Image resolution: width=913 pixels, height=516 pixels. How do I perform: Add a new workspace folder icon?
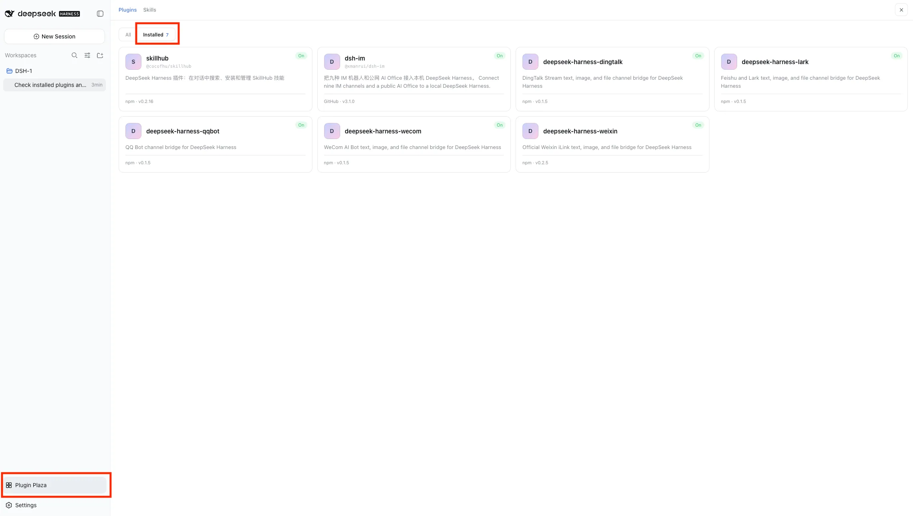[100, 55]
